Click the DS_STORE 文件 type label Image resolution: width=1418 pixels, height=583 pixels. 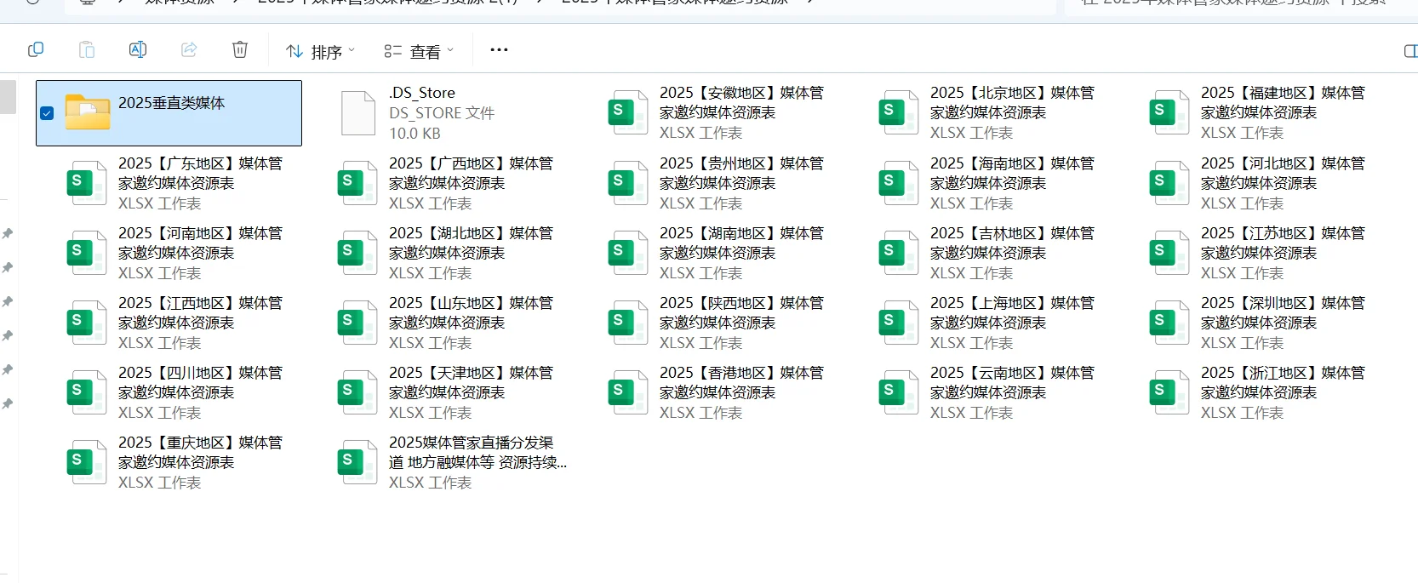(x=442, y=113)
